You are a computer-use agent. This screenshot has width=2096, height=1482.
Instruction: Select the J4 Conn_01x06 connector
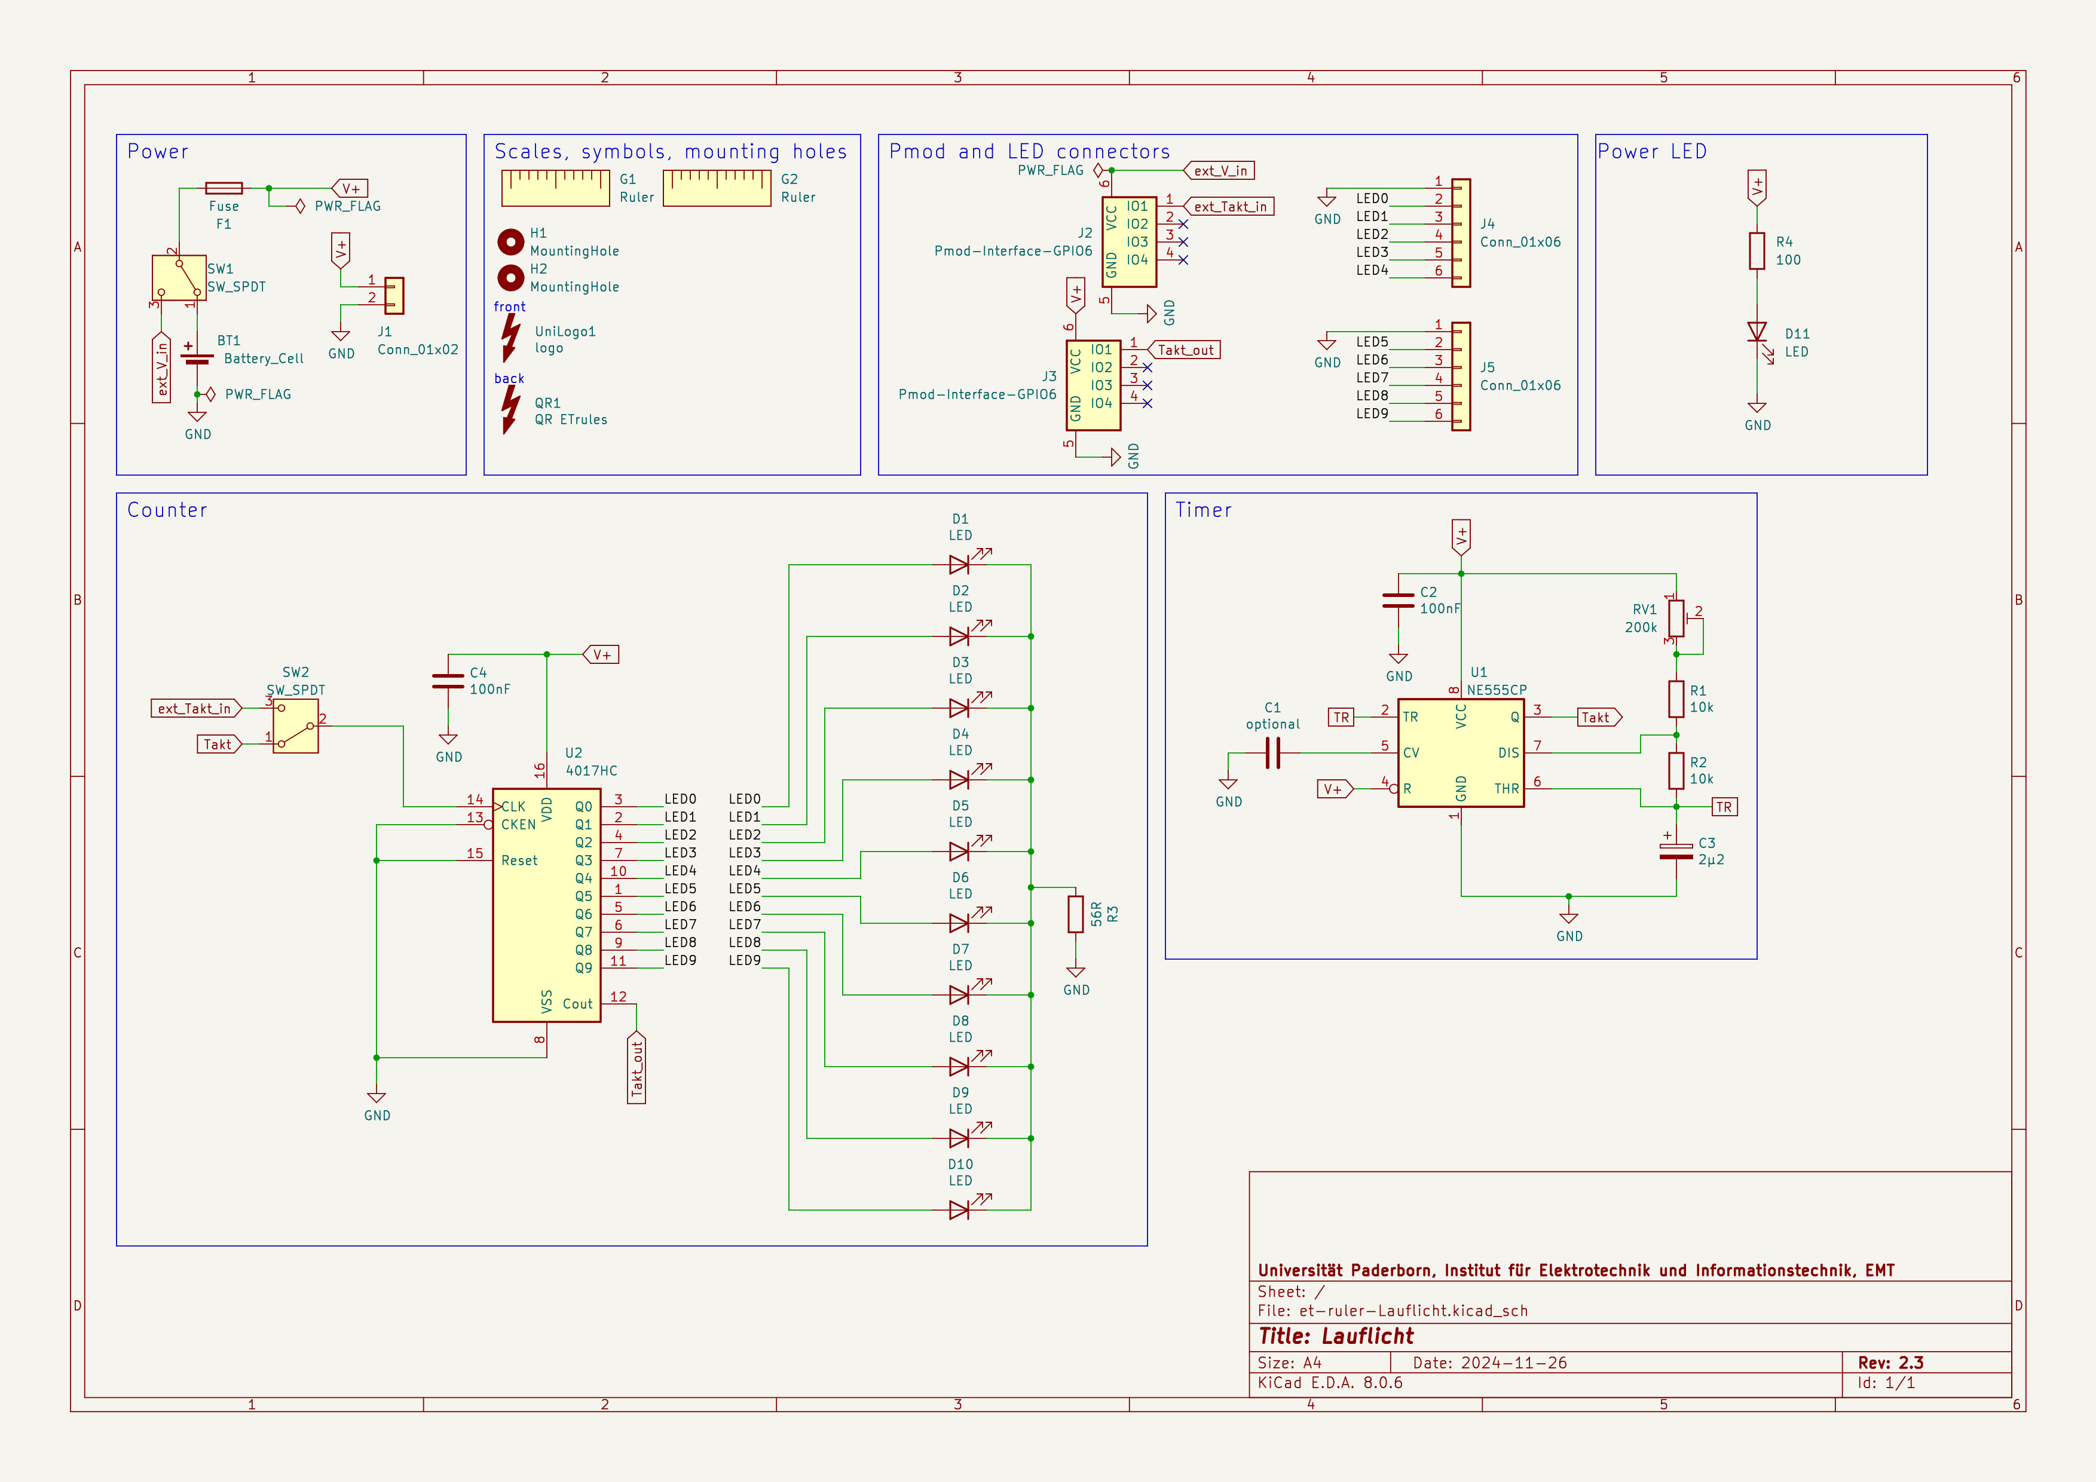tap(1461, 232)
